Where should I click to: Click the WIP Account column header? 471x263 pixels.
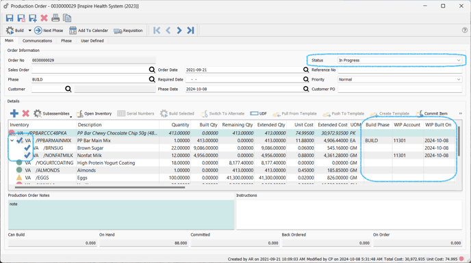coord(407,125)
